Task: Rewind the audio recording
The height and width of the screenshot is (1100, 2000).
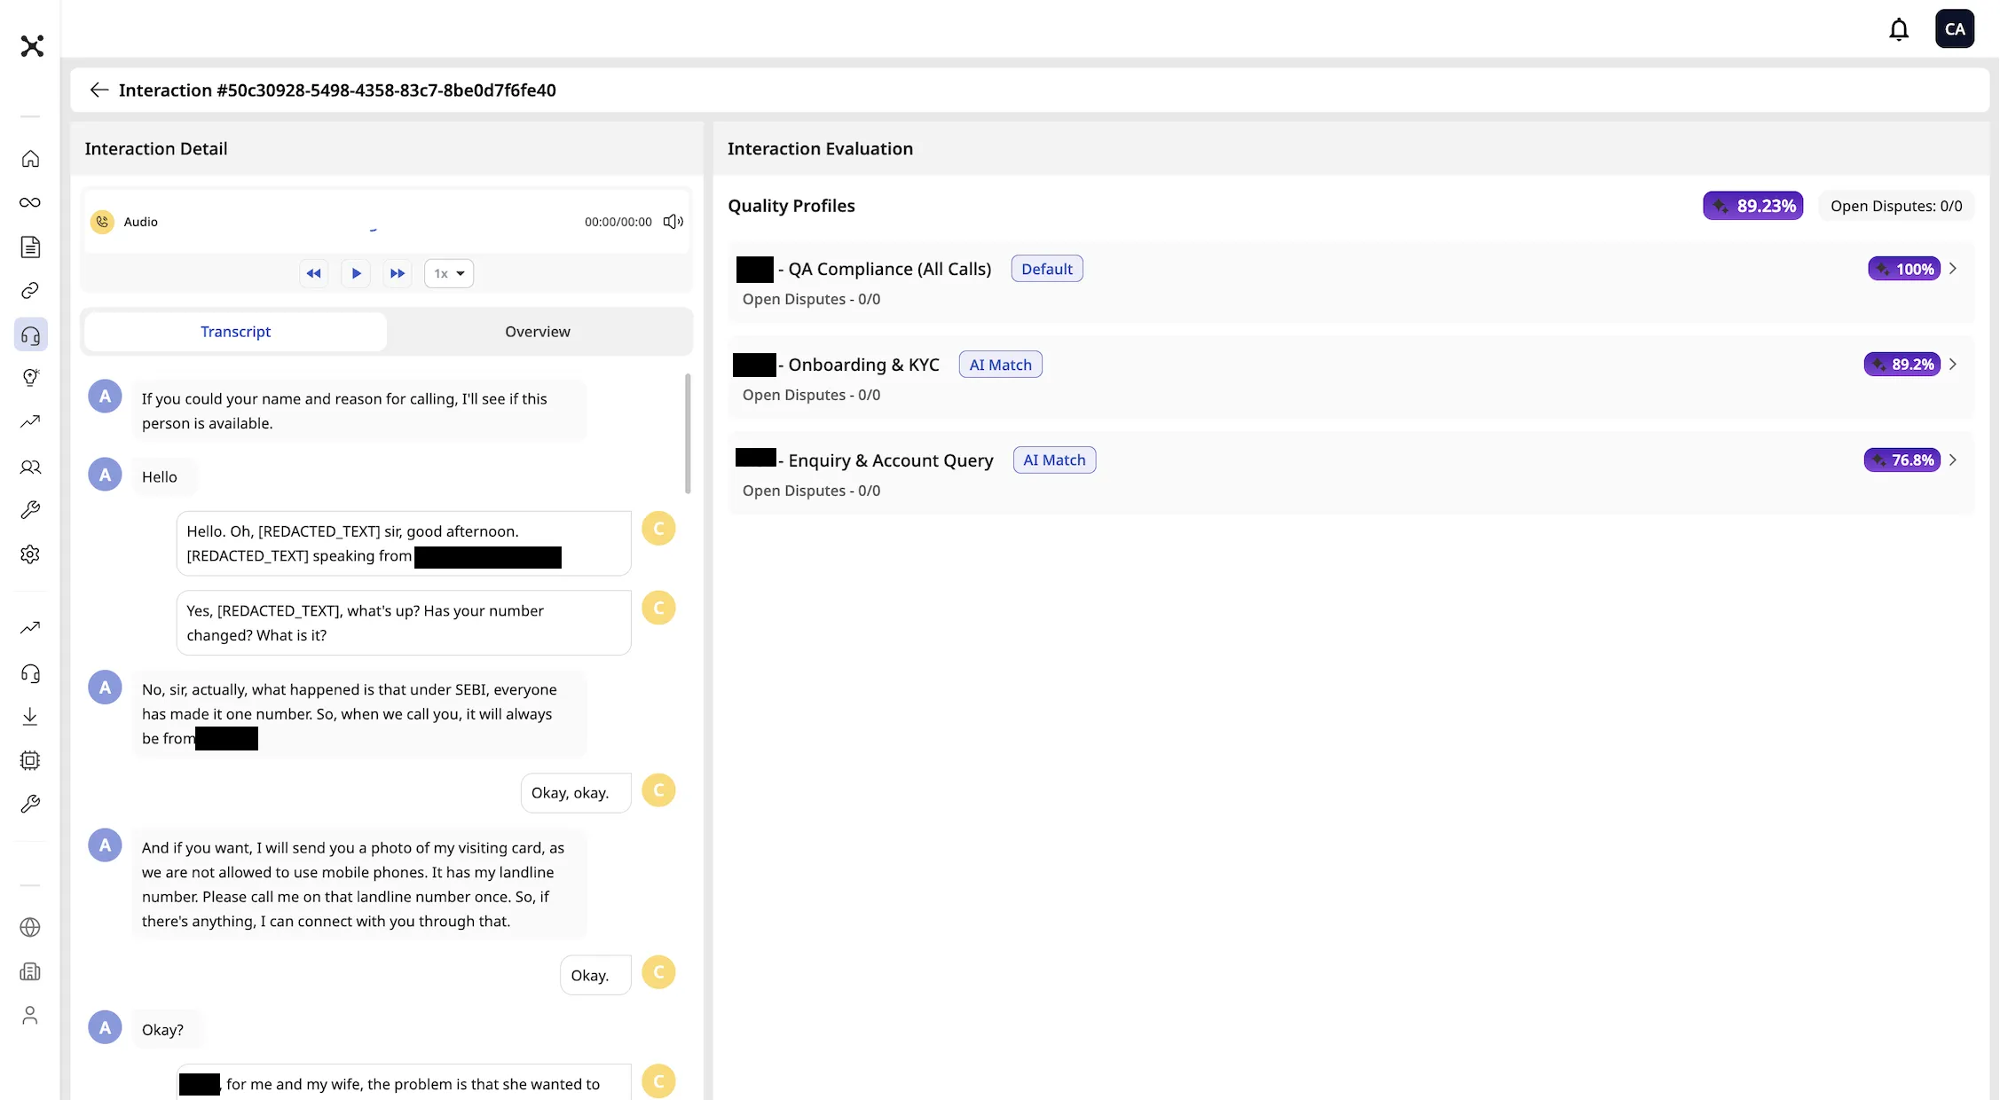Action: tap(314, 273)
